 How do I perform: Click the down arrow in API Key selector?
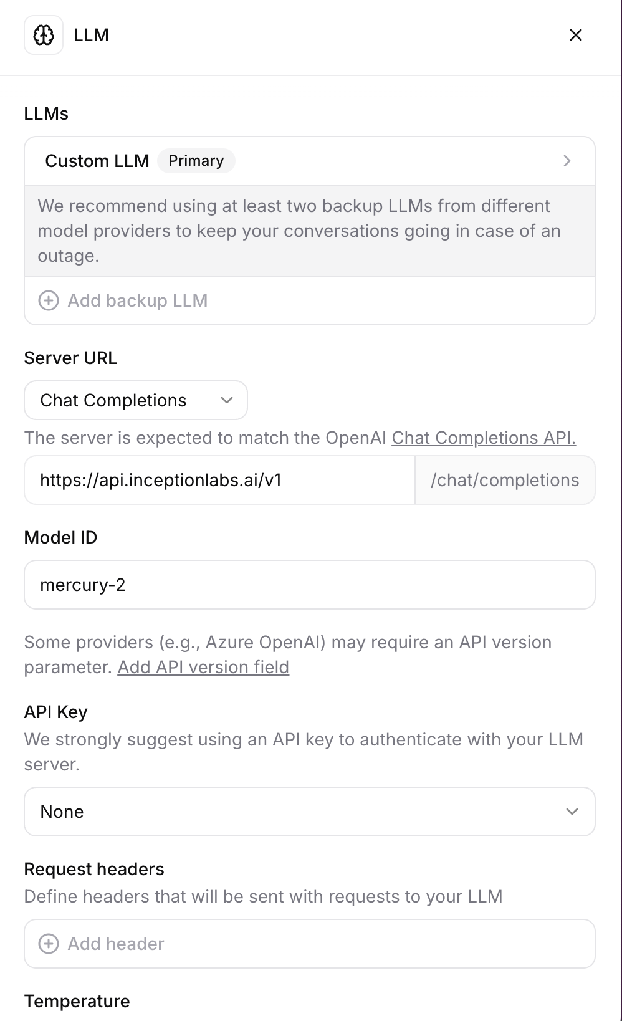click(572, 812)
